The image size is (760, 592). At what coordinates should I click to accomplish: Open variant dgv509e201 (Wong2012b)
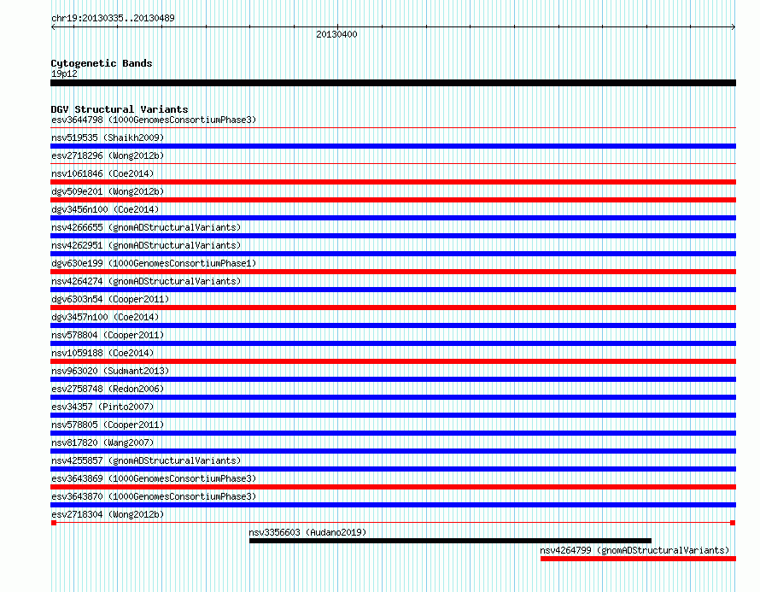(x=108, y=191)
